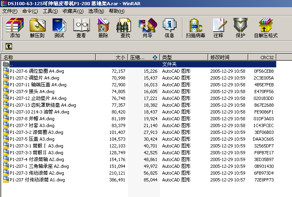Click file icon of P1-207-12 止动垫片 A4.dwg
Image resolution: width=292 pixels, height=197 pixels.
[6, 98]
